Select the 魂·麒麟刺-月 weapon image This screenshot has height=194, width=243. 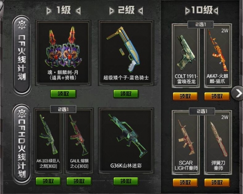63,47
